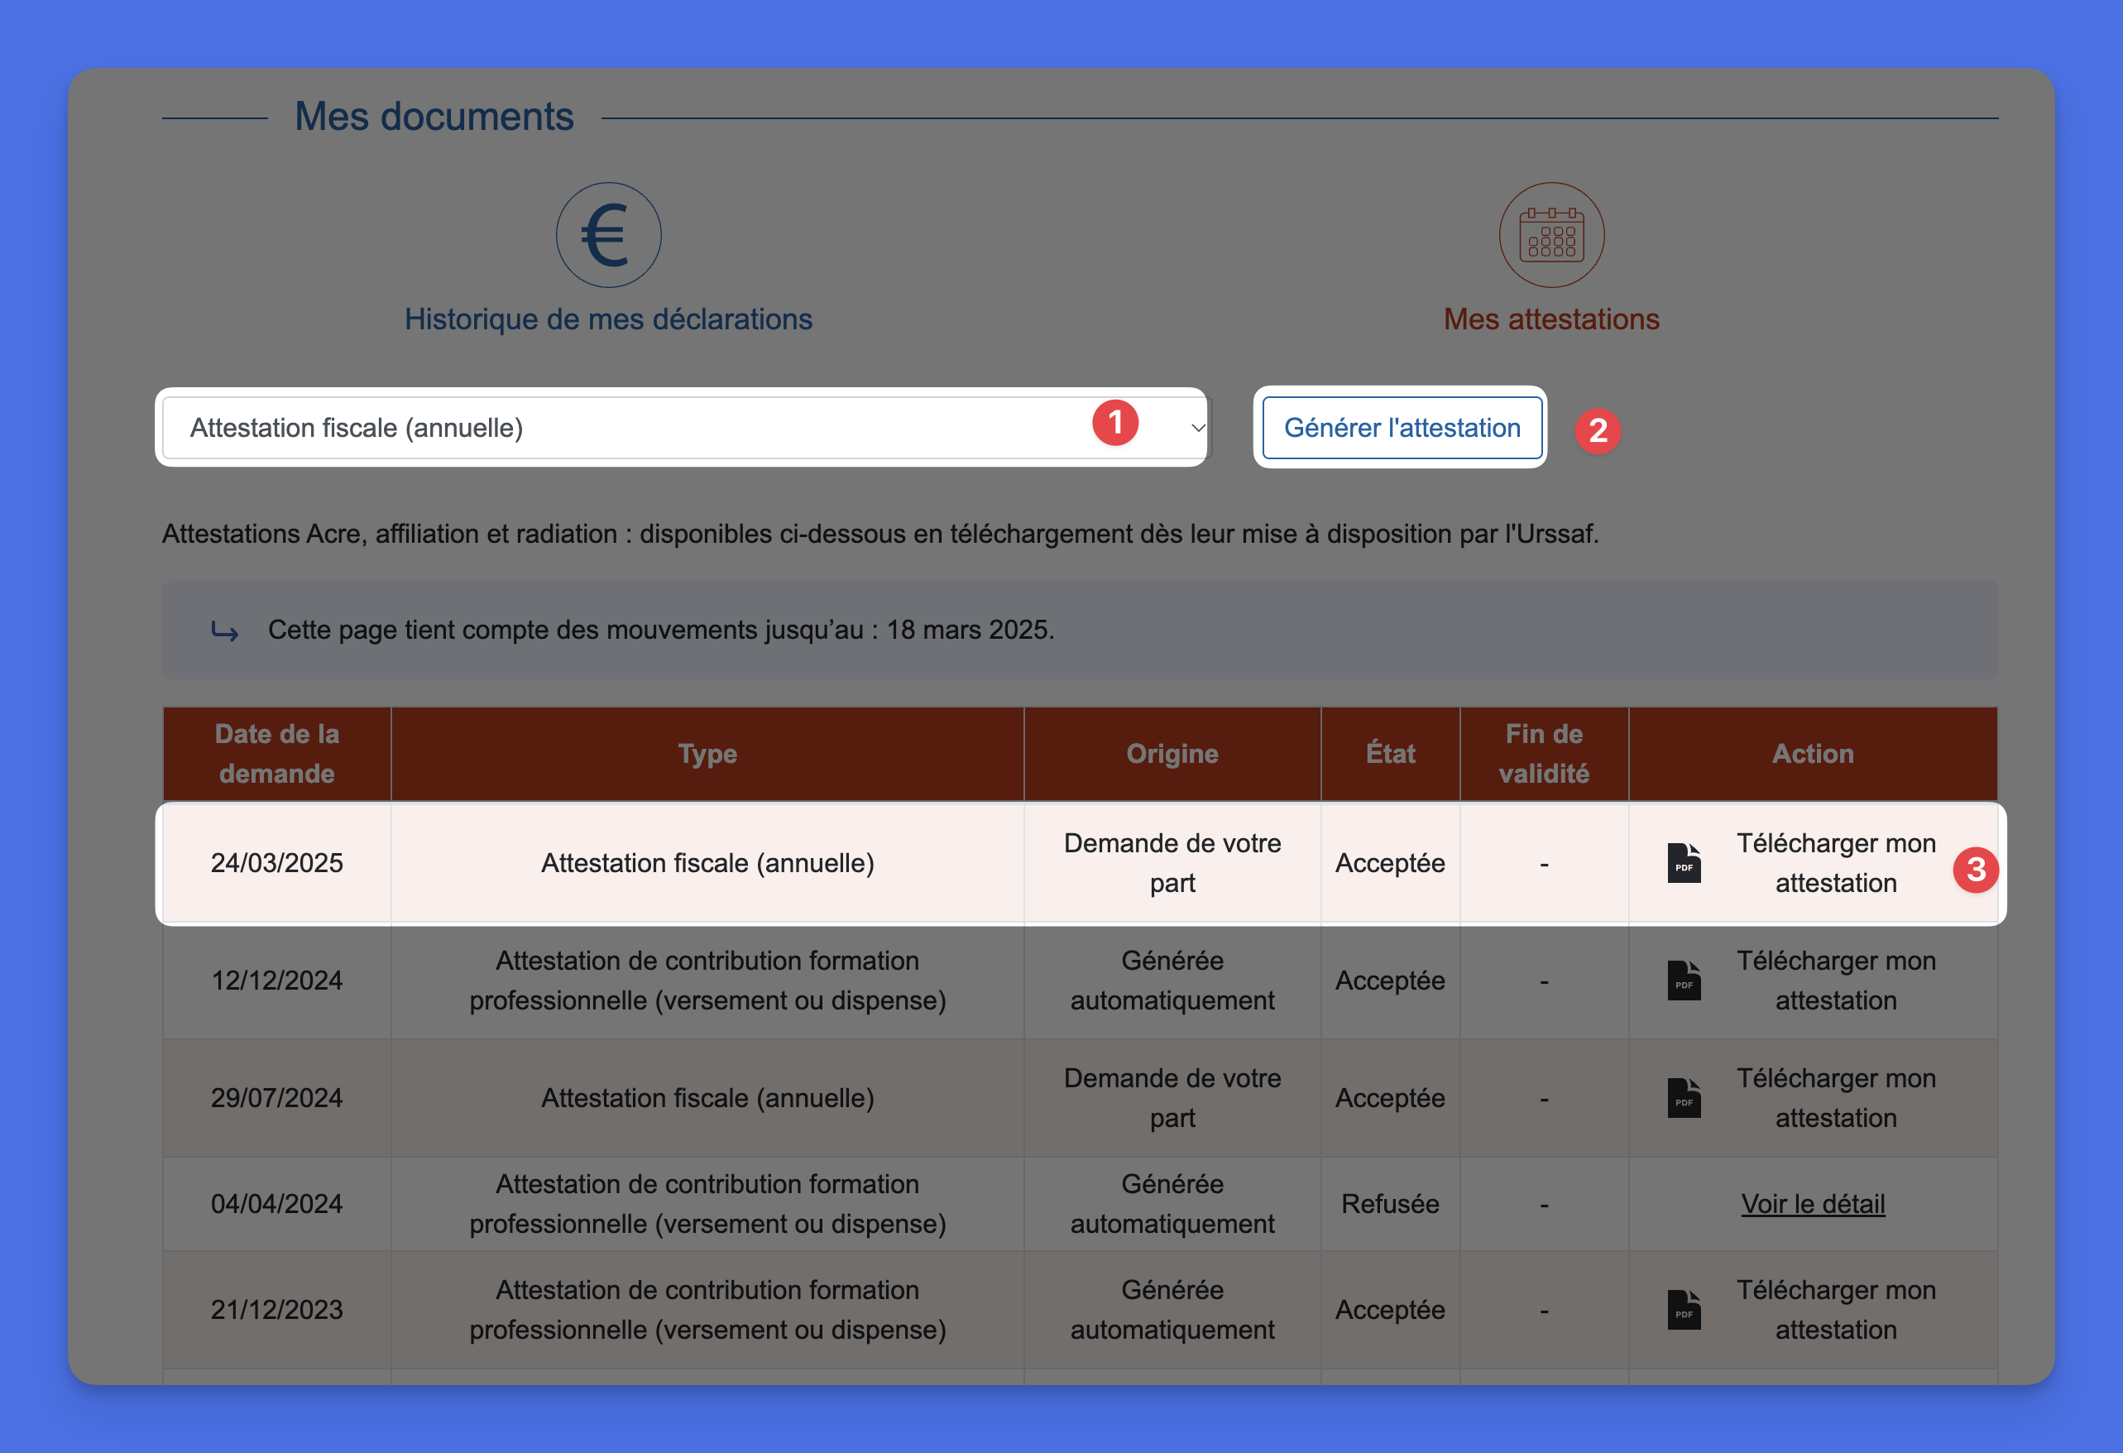The image size is (2123, 1453).
Task: Click the Générer l'attestation button
Action: 1401,427
